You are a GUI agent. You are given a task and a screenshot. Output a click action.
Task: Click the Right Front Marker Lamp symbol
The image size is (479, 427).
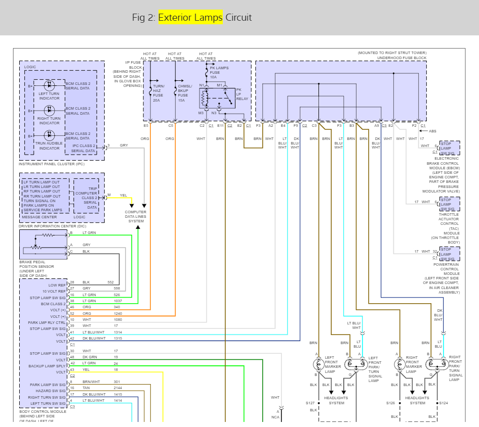click(400, 364)
